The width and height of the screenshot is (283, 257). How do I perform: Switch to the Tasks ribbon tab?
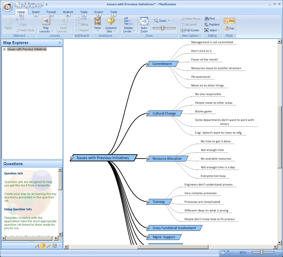click(84, 12)
